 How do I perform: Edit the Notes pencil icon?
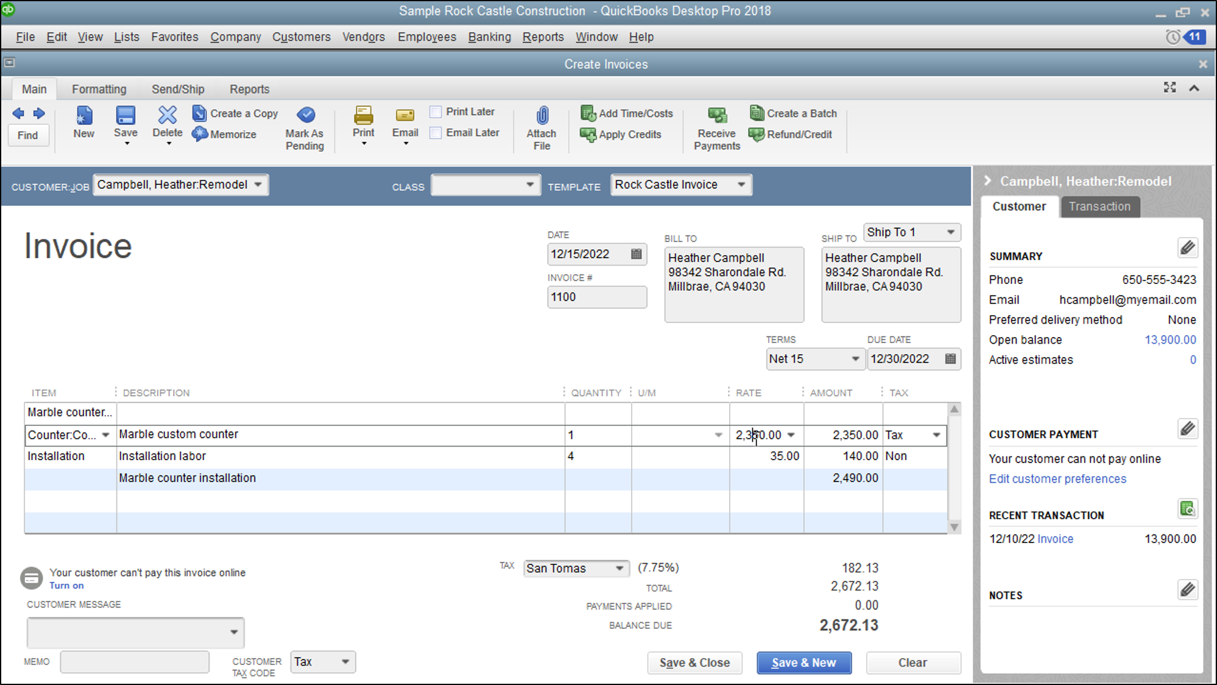pos(1187,589)
